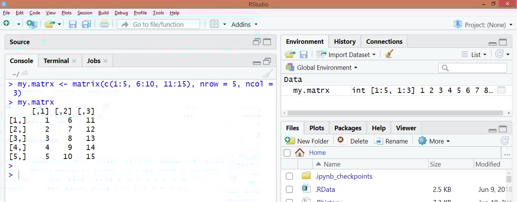Screen dimensions: 517x202
Task: Open the Build menu
Action: (x=103, y=13)
